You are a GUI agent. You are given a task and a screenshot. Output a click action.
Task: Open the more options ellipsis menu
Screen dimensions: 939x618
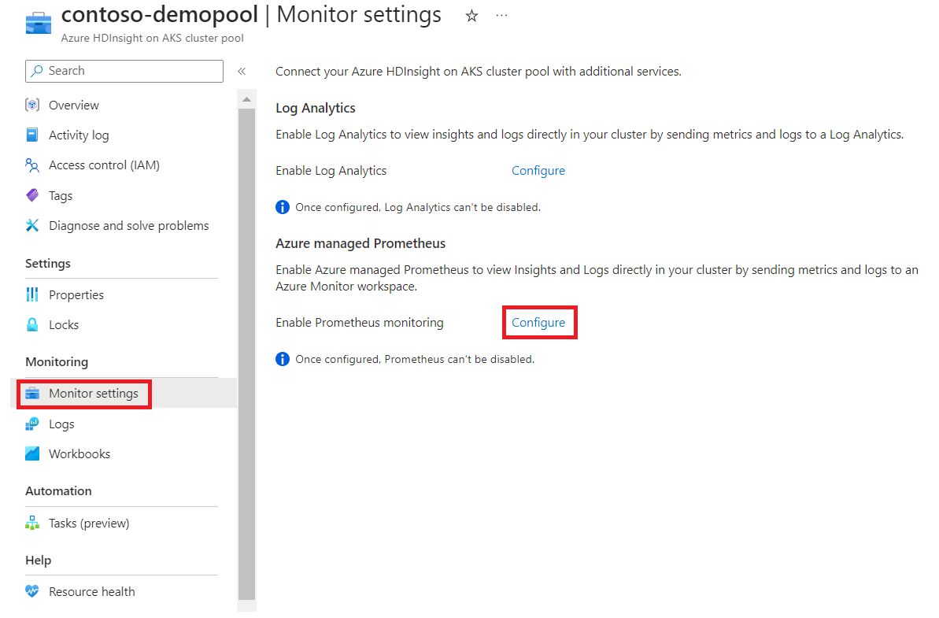coord(502,16)
